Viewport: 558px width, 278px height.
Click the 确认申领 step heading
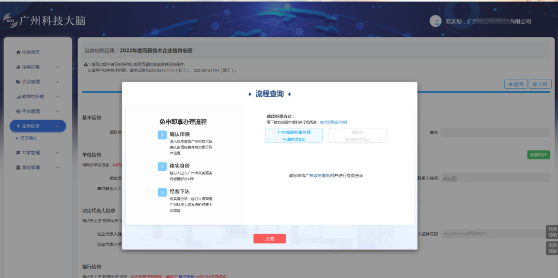point(180,135)
